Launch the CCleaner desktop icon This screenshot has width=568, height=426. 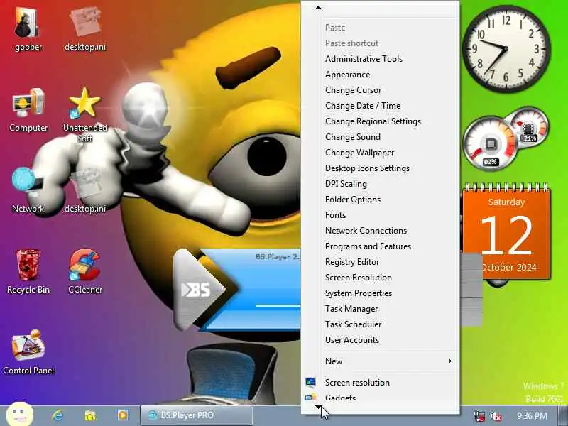84,265
